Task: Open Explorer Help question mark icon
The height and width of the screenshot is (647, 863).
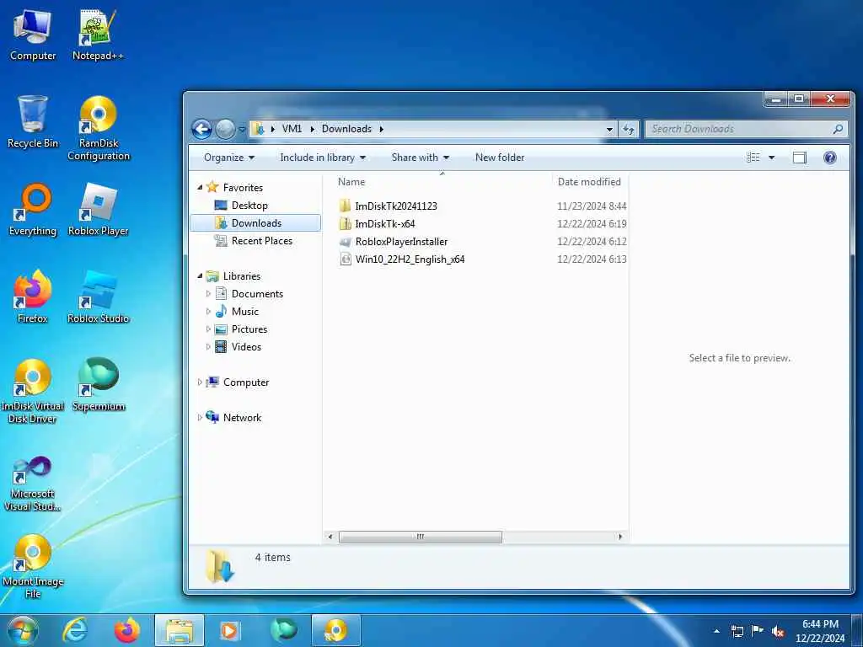Action: coord(830,158)
